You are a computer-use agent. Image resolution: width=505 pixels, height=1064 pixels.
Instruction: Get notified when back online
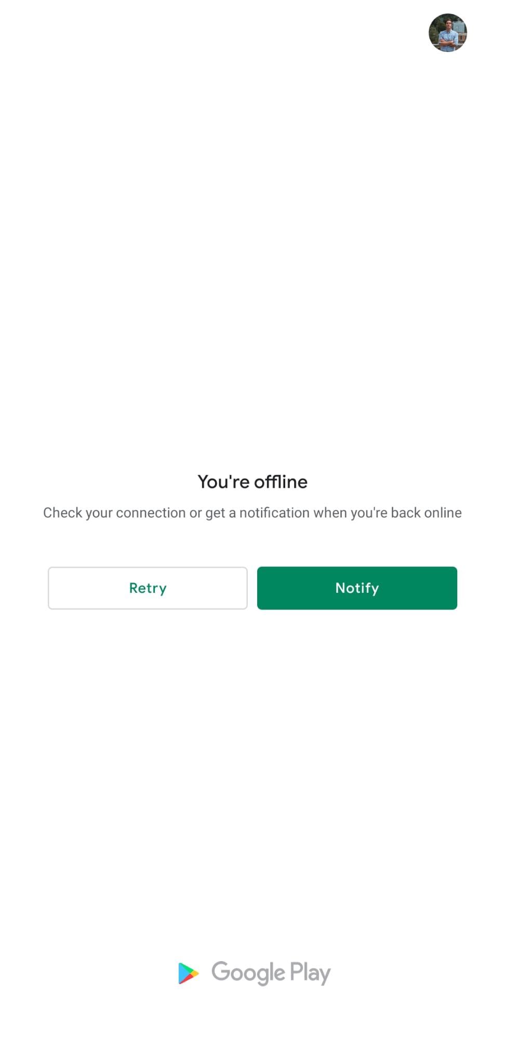pyautogui.click(x=357, y=588)
